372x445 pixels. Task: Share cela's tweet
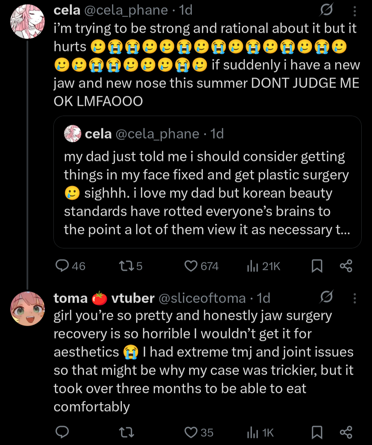click(346, 266)
